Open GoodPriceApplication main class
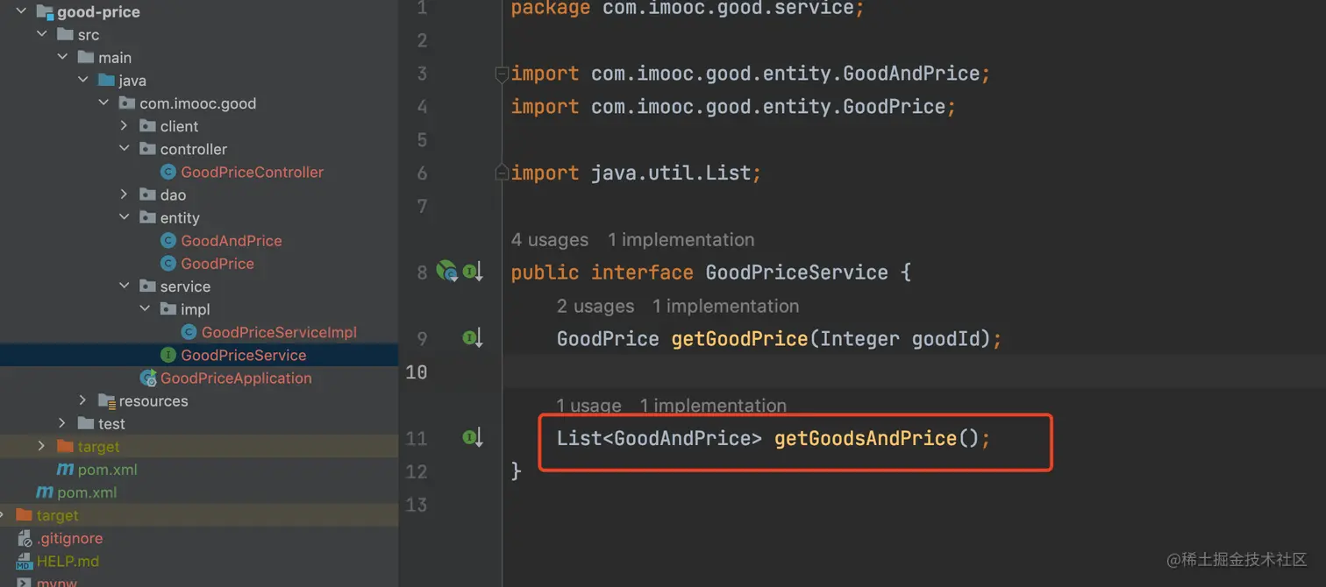 click(236, 378)
